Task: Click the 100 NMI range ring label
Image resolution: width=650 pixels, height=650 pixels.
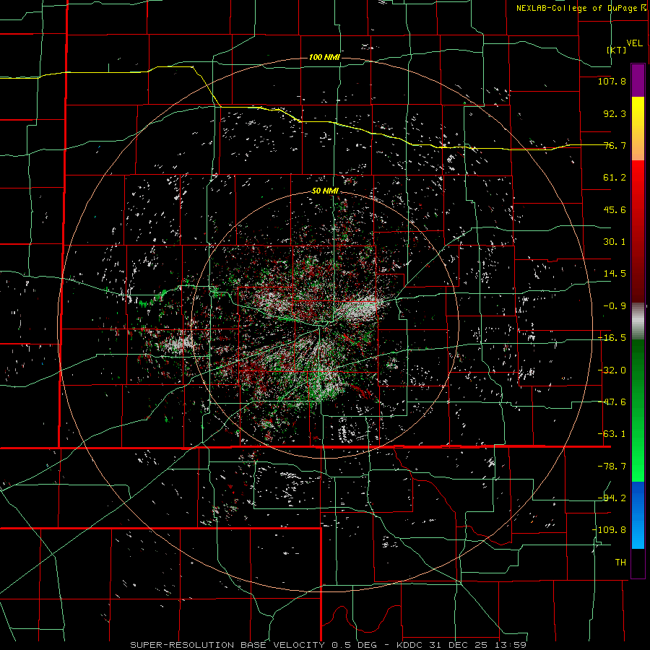Action: point(324,57)
